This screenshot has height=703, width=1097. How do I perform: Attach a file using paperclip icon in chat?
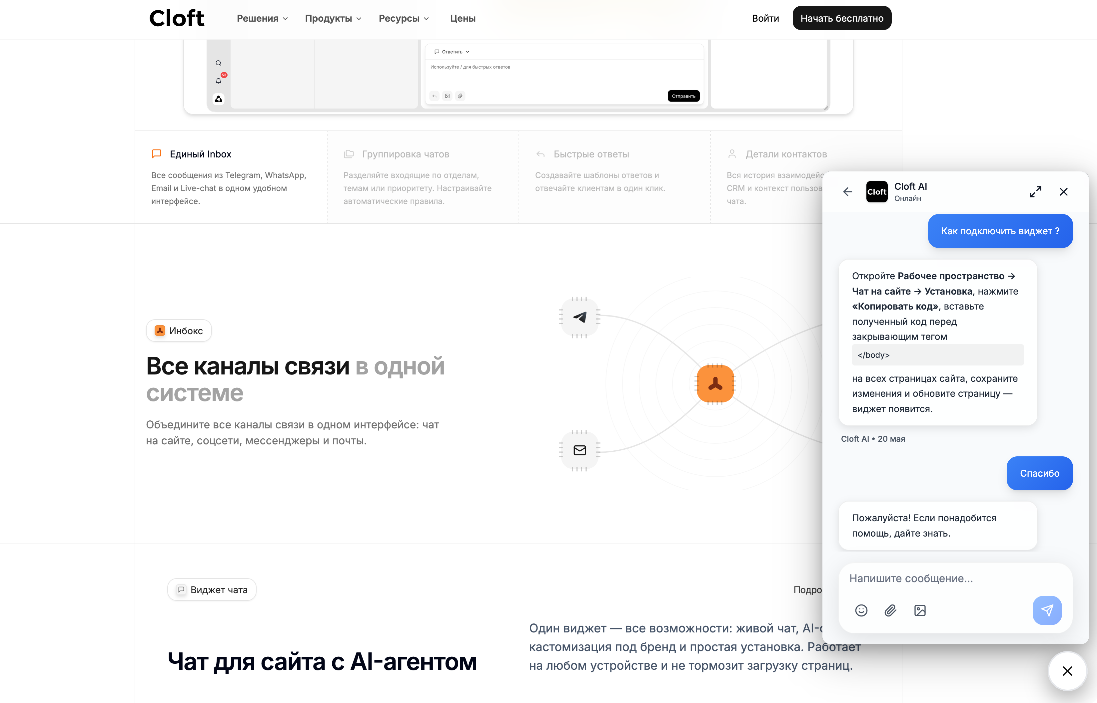(890, 610)
